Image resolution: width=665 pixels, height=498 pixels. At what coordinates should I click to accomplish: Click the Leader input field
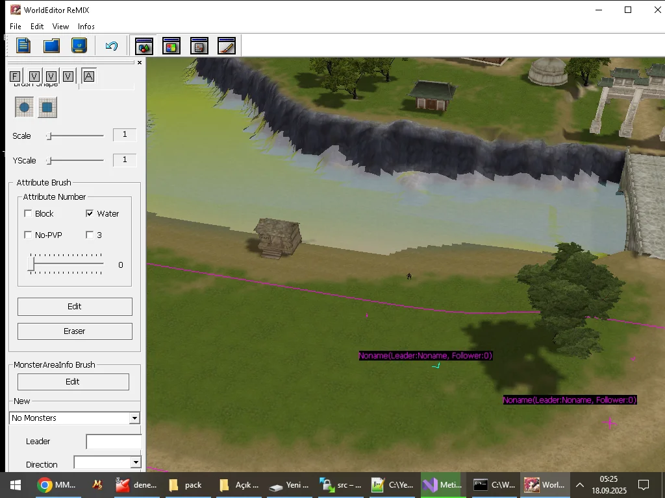[114, 442]
